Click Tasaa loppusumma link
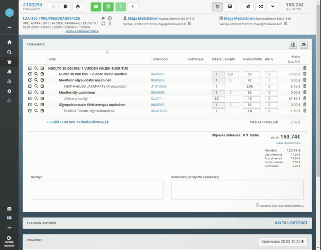The height and width of the screenshot is (250, 321). tap(288, 143)
